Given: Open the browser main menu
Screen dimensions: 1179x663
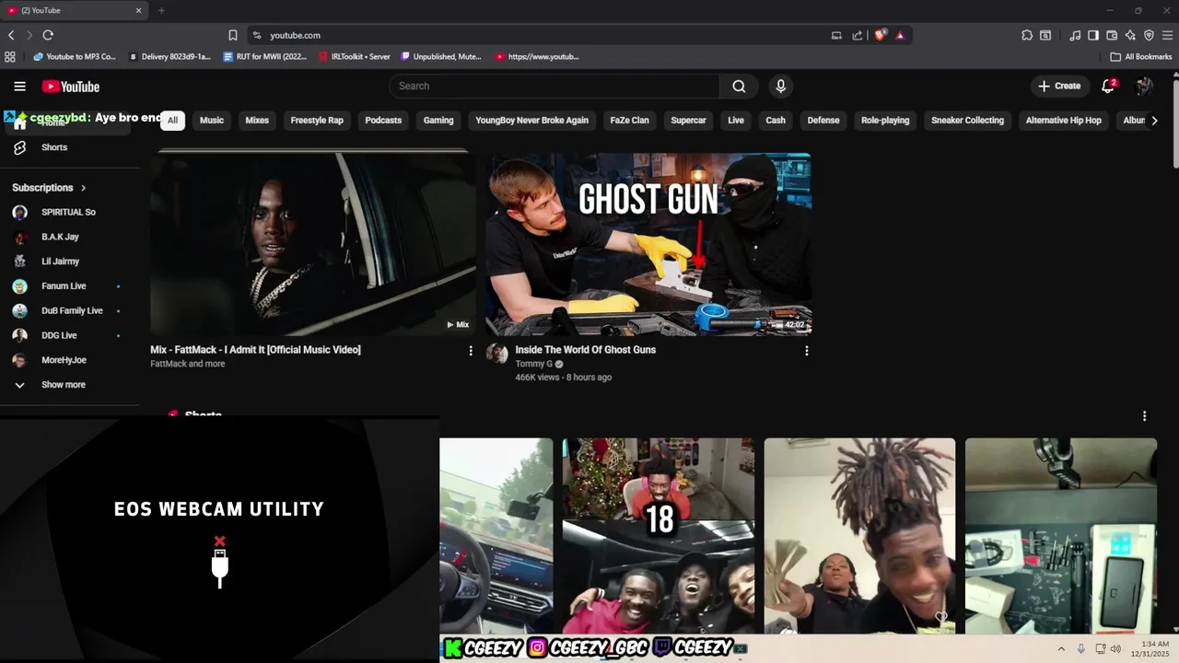Looking at the screenshot, I should [1167, 35].
